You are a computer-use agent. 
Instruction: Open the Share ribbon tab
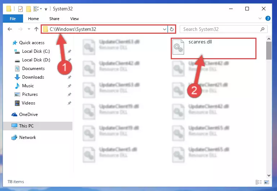[54, 19]
